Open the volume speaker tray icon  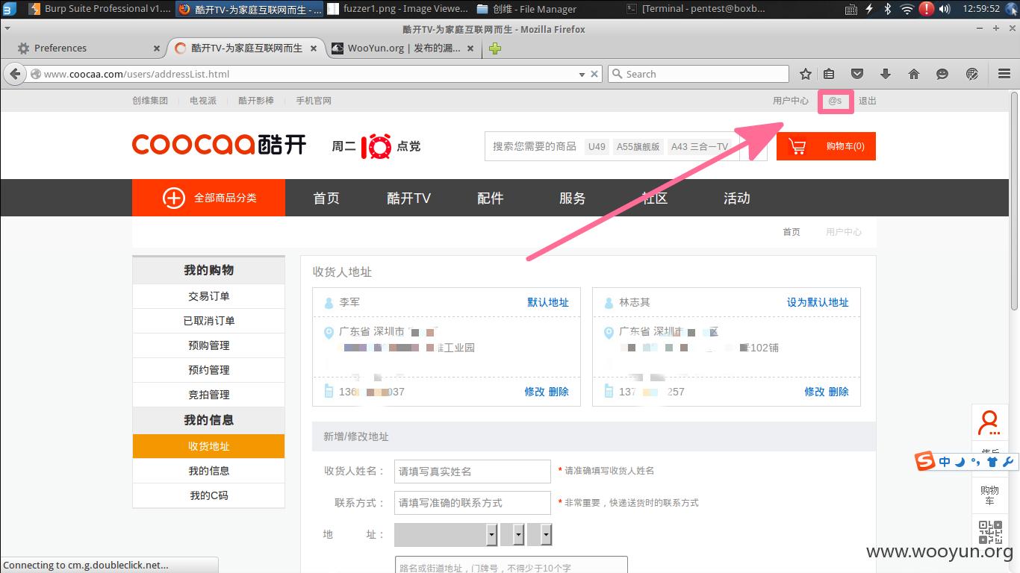(x=945, y=9)
